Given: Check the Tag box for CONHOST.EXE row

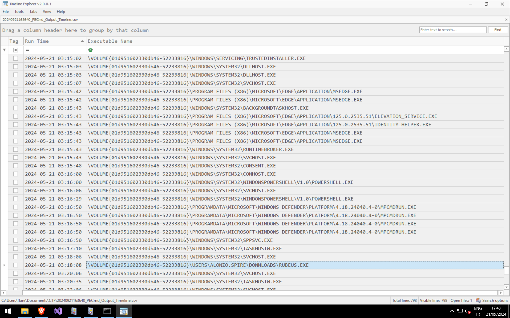Looking at the screenshot, I should point(16,174).
